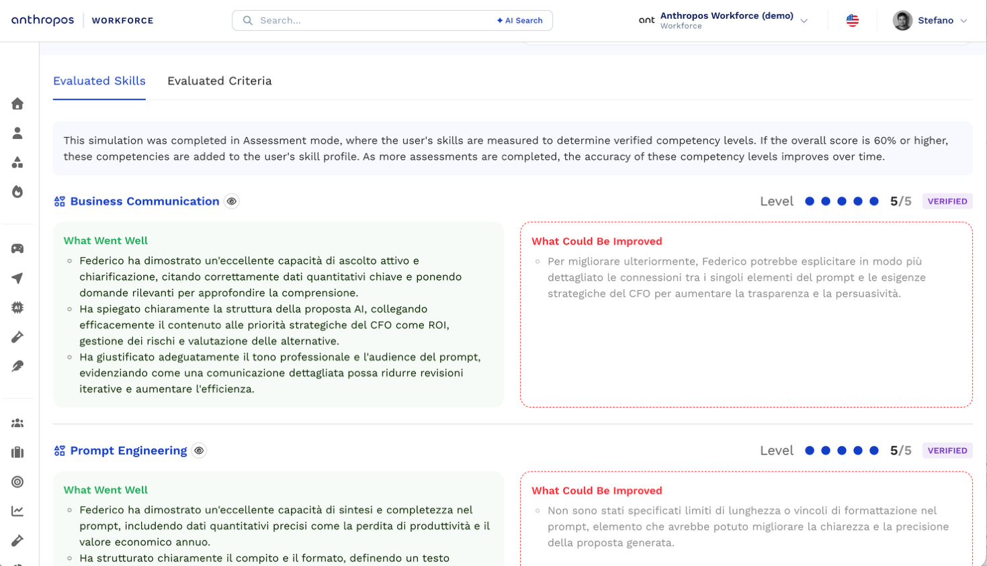Open the AI chip sidebar icon
987x566 pixels.
point(17,308)
